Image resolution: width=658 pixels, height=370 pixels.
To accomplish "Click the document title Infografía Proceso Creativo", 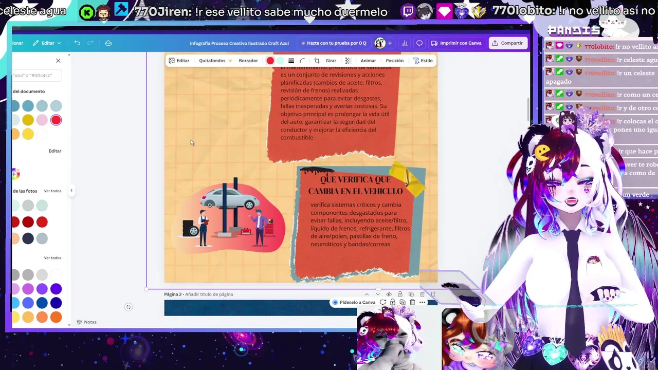I will 239,43.
